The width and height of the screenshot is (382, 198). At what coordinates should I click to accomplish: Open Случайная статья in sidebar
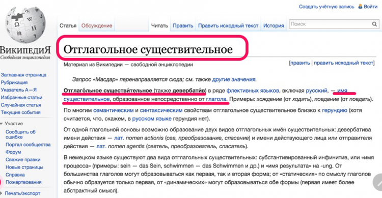coord(21,105)
